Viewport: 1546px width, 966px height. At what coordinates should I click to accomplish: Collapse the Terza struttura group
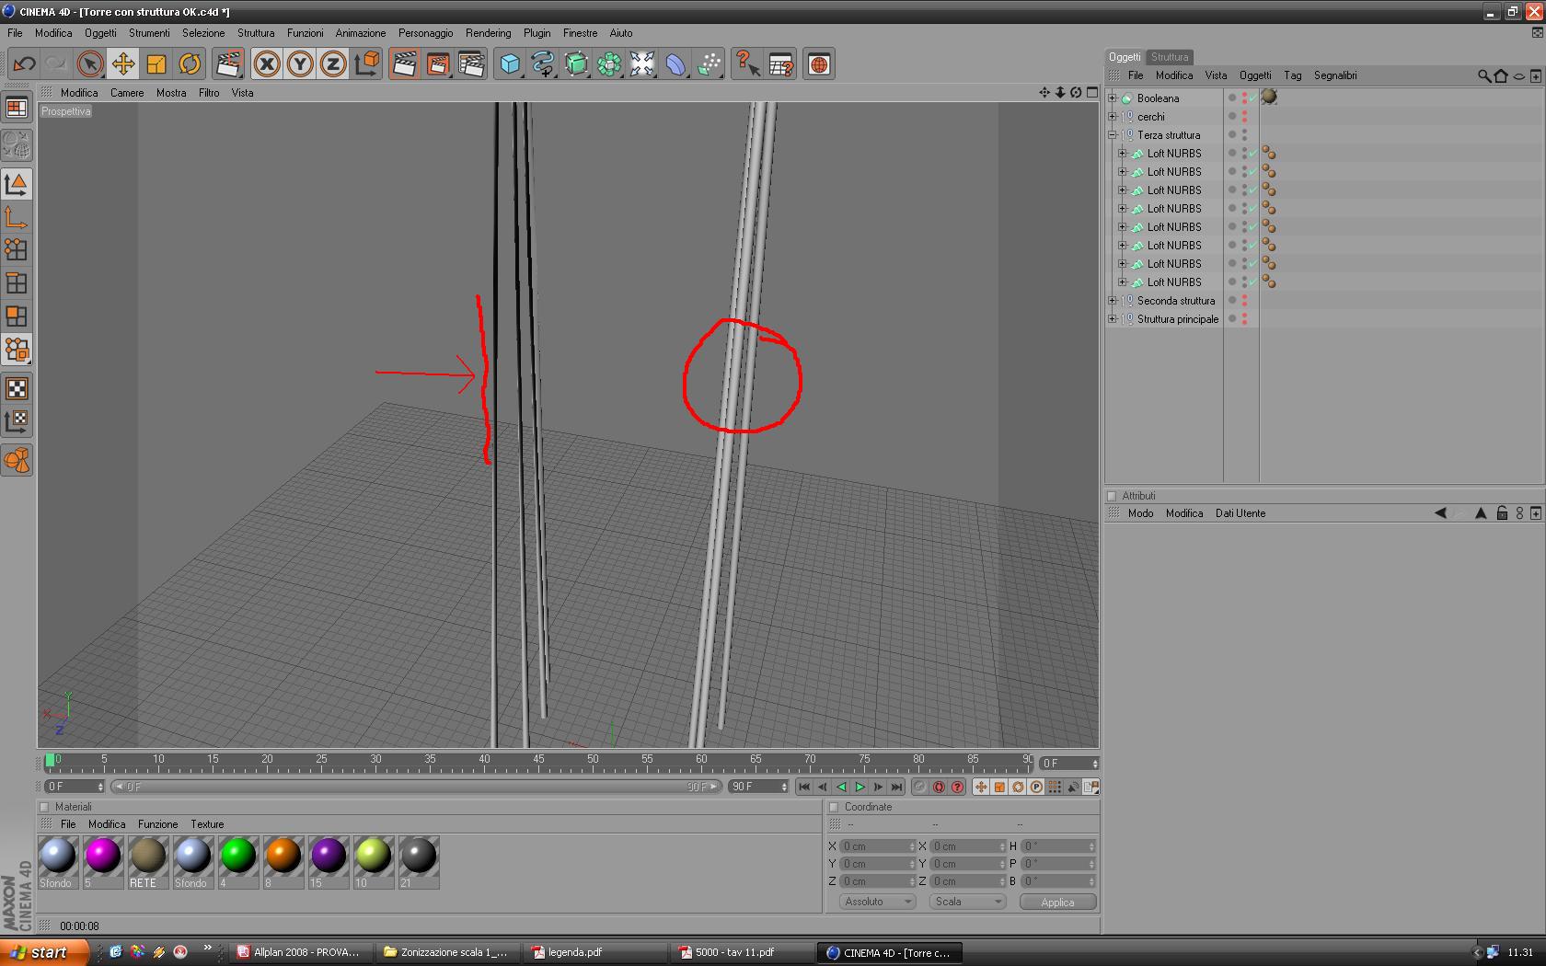pyautogui.click(x=1113, y=135)
